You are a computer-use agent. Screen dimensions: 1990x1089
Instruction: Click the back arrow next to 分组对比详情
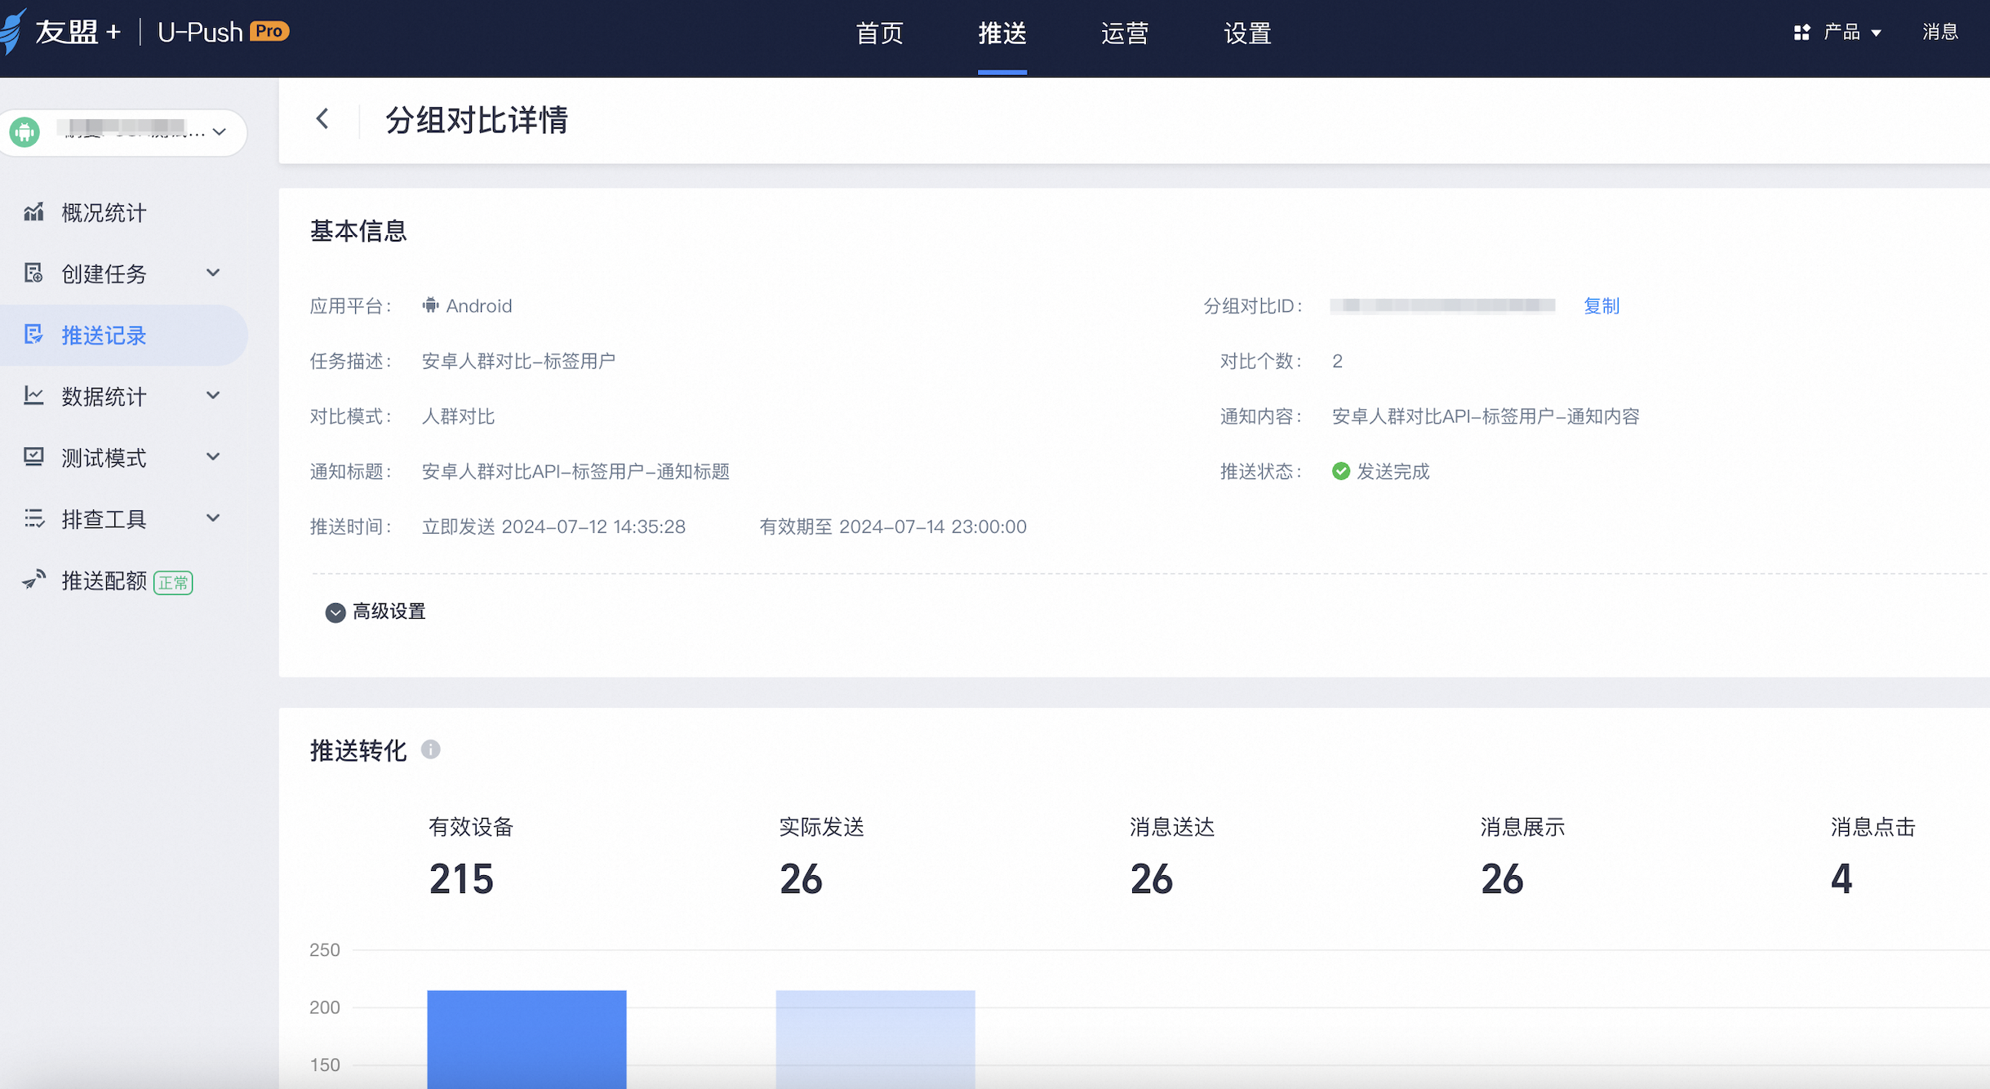323,119
